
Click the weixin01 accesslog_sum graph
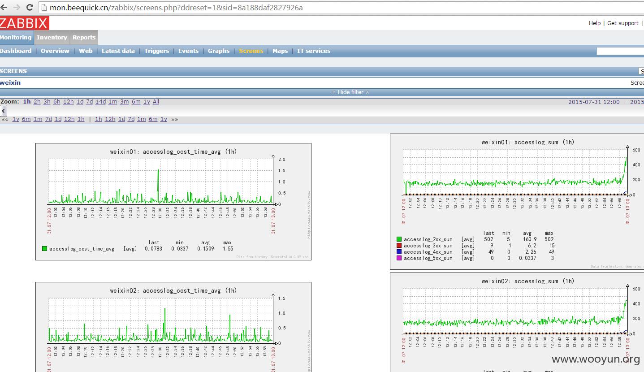pos(517,202)
